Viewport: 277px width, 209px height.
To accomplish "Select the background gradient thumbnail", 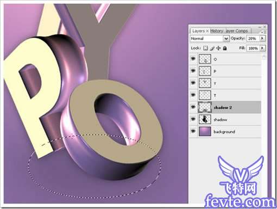I will 205,132.
